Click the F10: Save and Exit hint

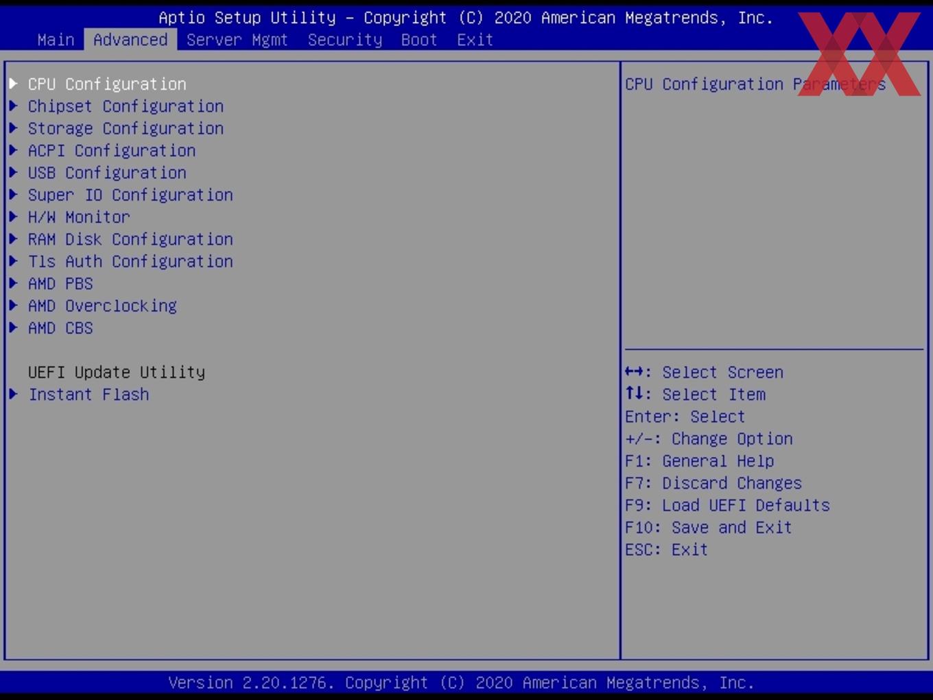click(709, 528)
